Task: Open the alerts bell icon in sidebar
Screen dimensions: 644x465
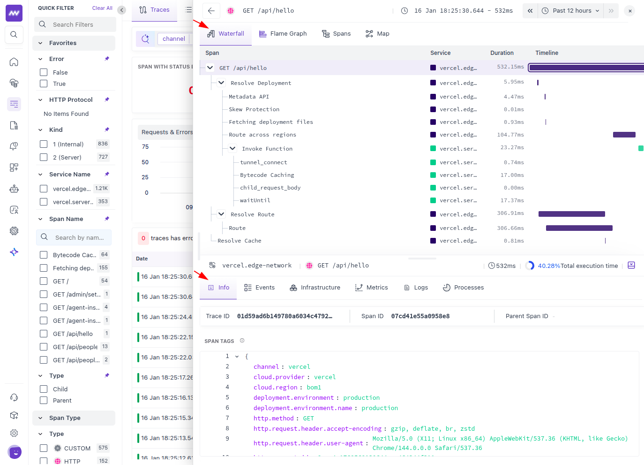Action: (14, 146)
